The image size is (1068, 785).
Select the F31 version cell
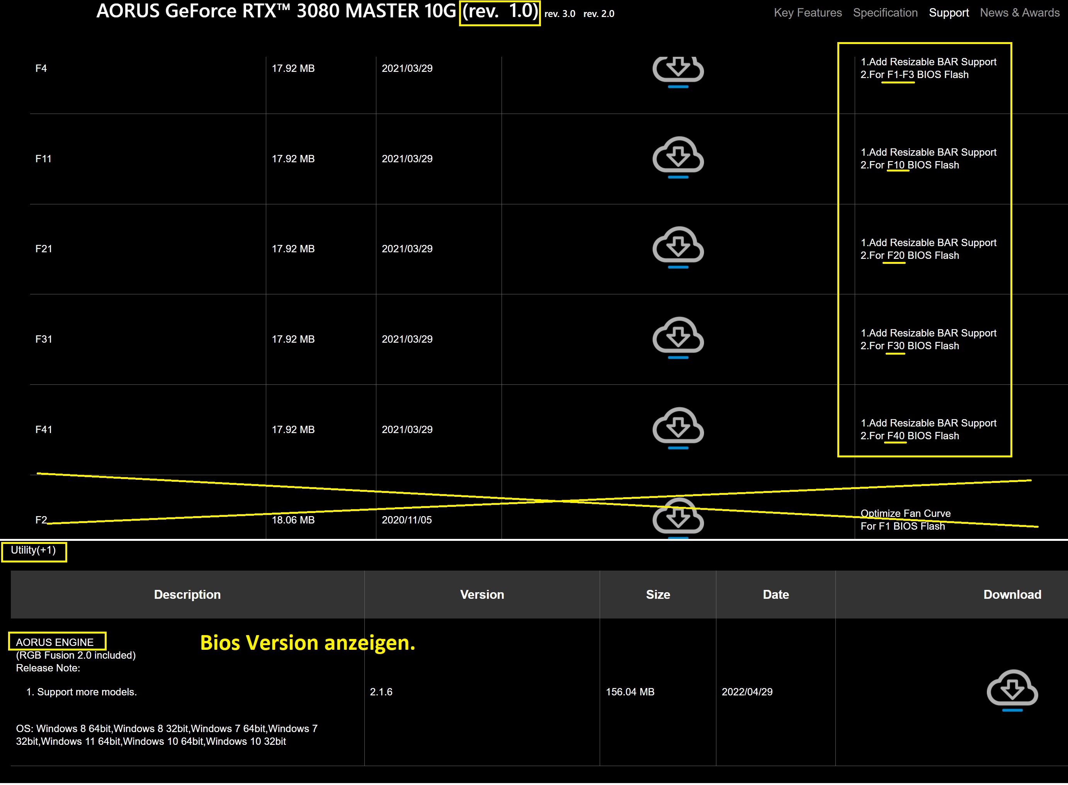tap(43, 339)
